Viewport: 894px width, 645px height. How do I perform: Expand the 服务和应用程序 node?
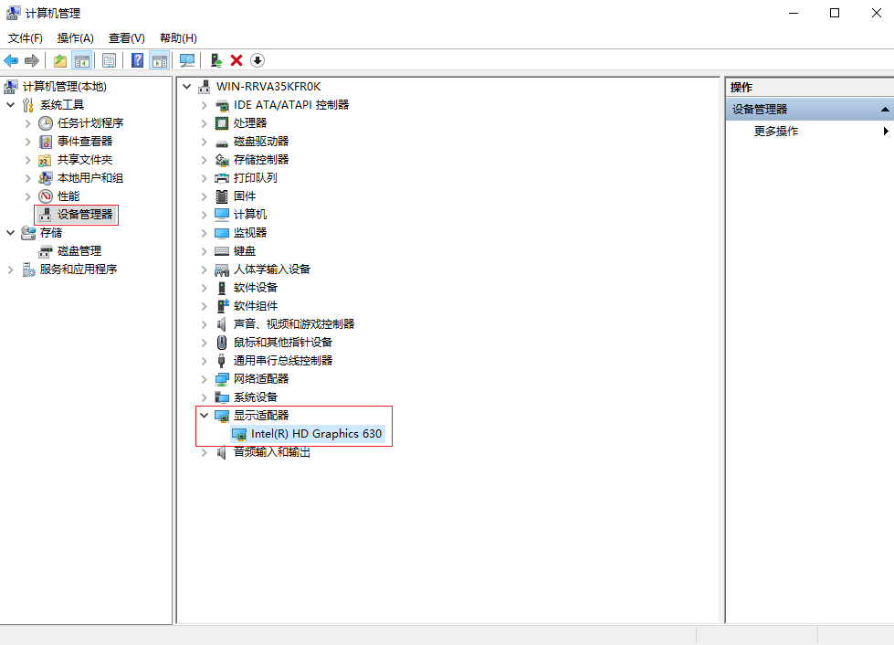coord(11,270)
